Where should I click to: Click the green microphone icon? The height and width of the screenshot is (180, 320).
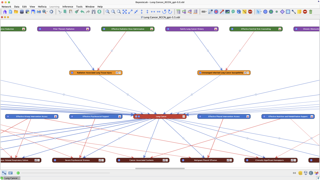[99, 12]
